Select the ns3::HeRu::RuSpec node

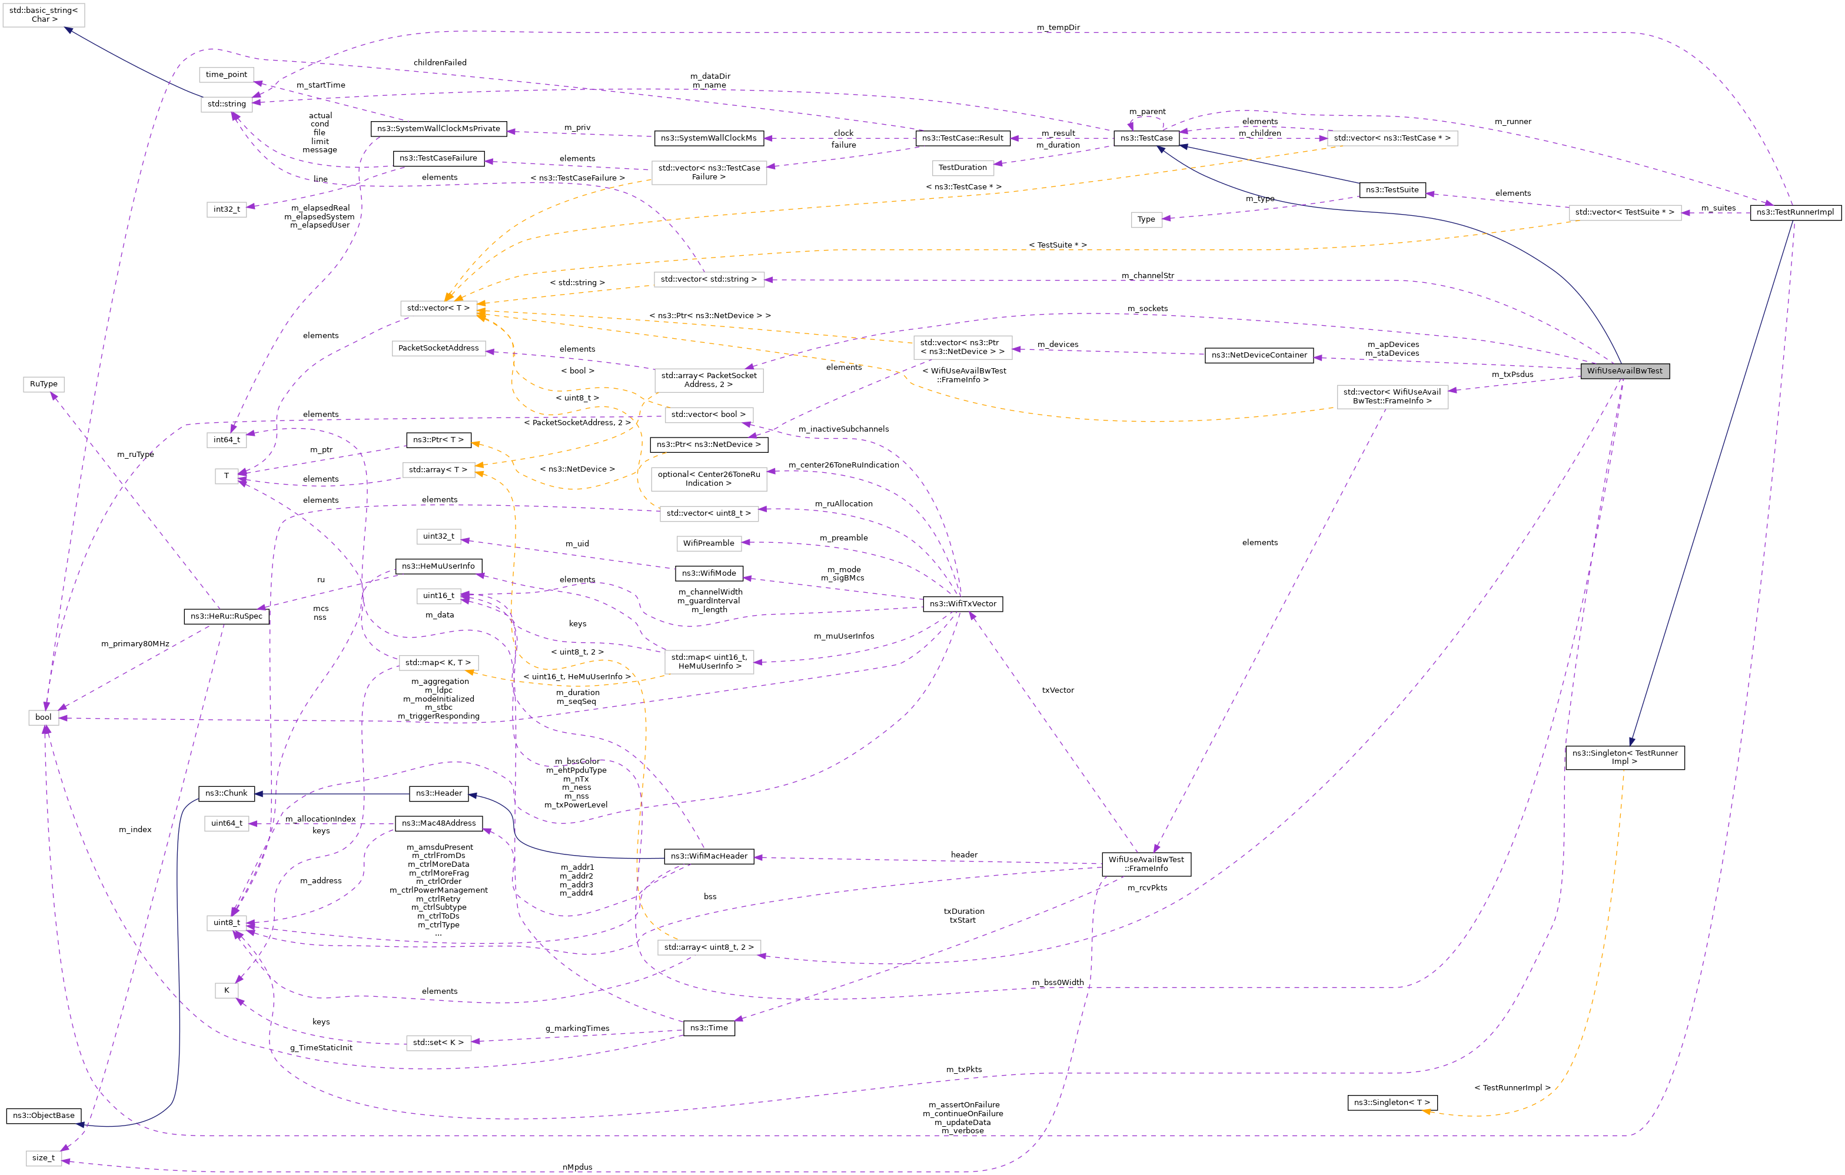[x=226, y=616]
